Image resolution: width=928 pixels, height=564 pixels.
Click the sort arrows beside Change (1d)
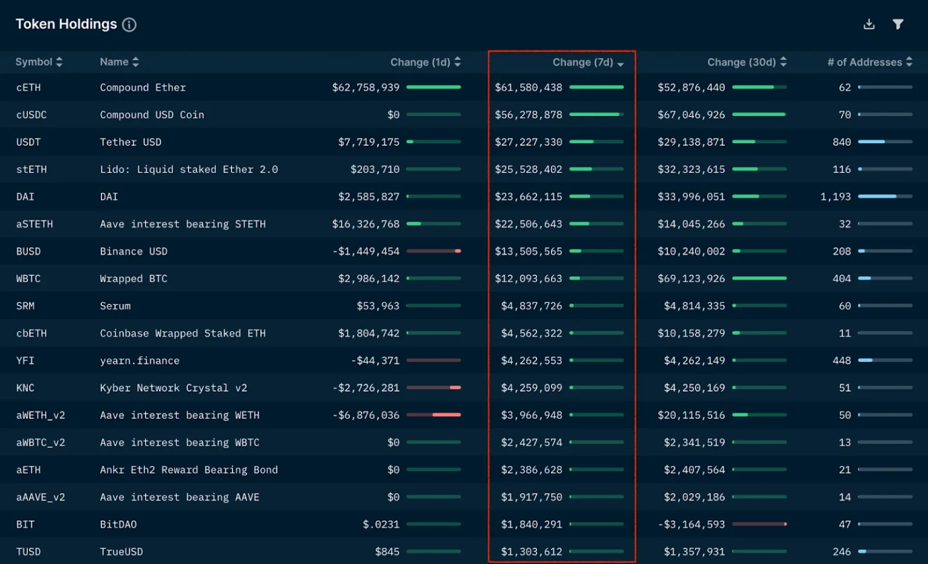458,62
